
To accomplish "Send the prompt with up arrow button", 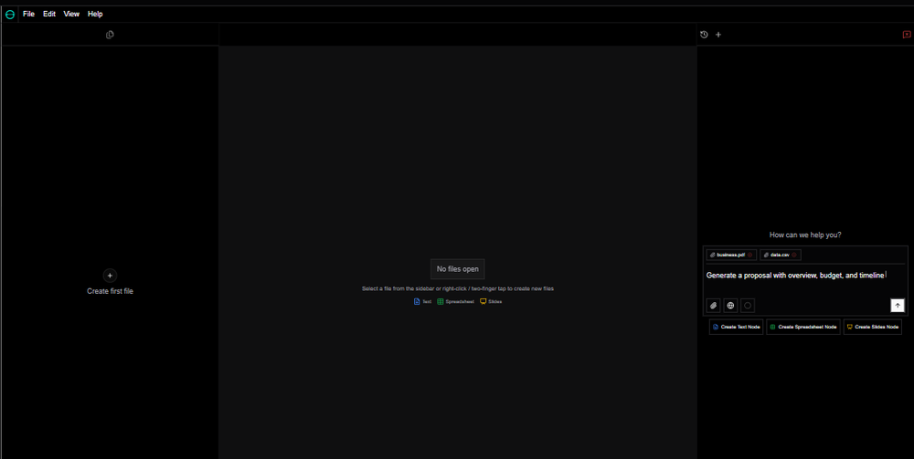I will [898, 306].
